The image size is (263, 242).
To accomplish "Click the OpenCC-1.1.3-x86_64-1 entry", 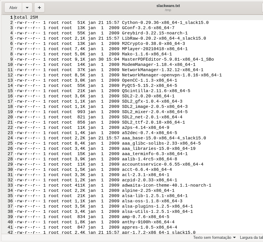I will pos(149,80).
